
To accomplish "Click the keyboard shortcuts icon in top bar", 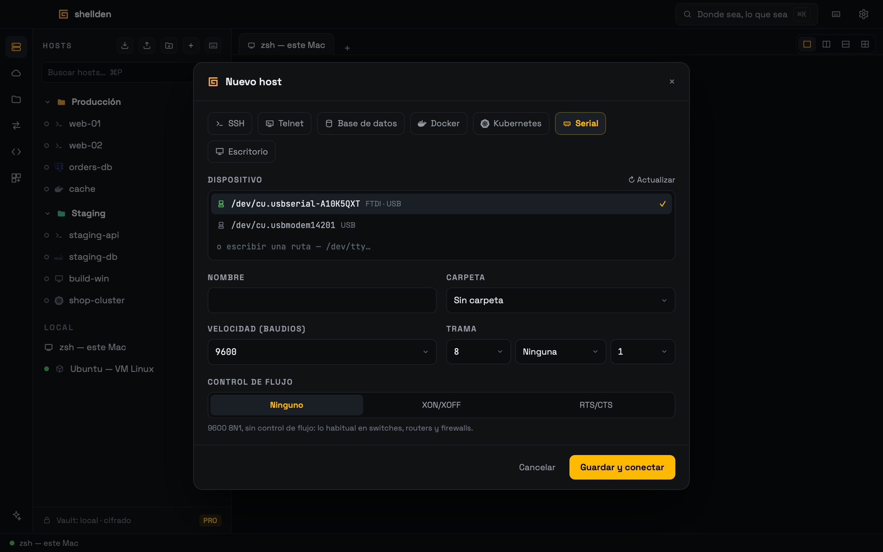I will tap(836, 14).
